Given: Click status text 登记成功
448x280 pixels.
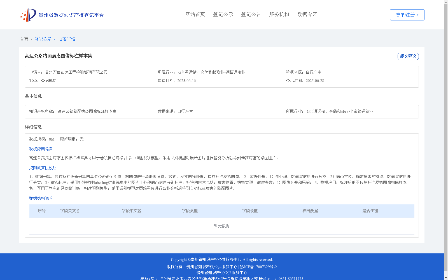Looking at the screenshot, I should [49, 81].
